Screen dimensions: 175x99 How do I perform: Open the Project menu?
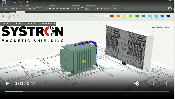click(29, 3)
